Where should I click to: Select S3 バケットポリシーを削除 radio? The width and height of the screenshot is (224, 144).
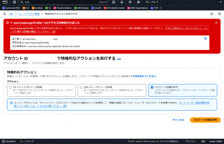click(10, 87)
